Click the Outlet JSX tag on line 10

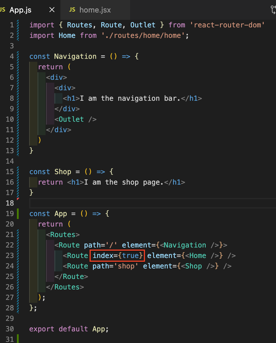pyautogui.click(x=75, y=119)
